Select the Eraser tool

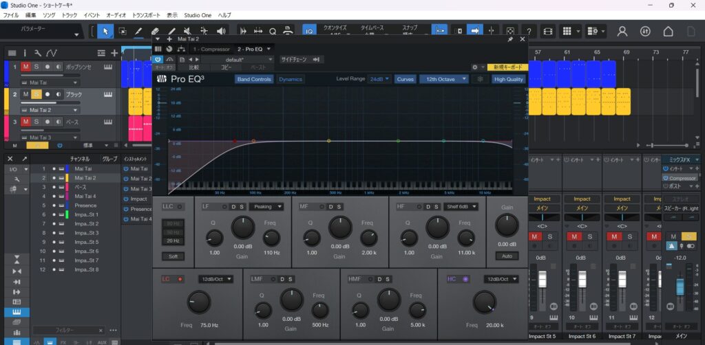(x=155, y=31)
